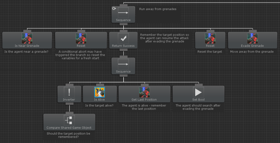The height and width of the screenshot is (143, 280).
Task: Select the top Sequence node arrow icon
Action: coord(123,13)
